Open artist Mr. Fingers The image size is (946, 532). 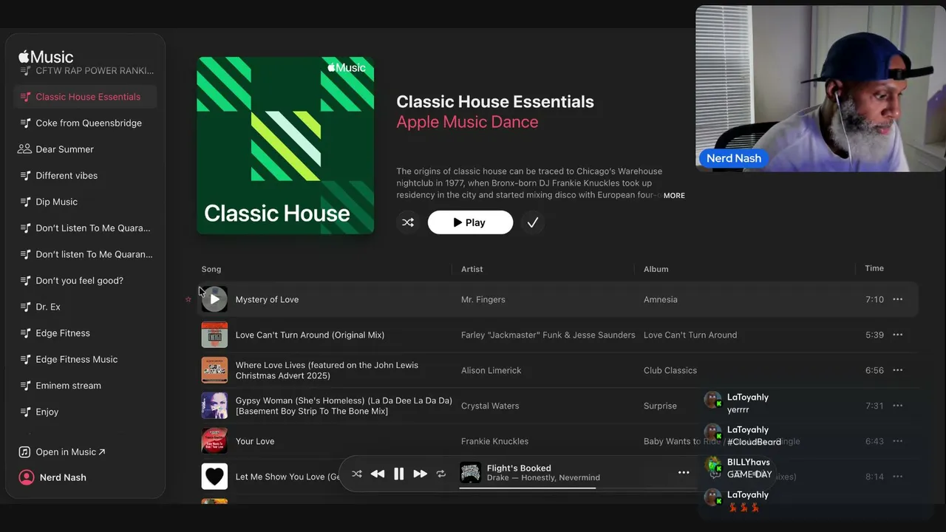pos(483,299)
